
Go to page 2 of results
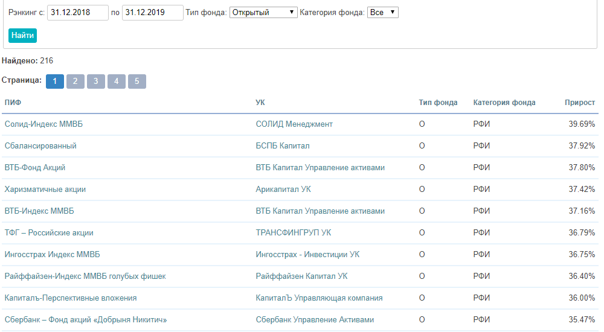(75, 81)
